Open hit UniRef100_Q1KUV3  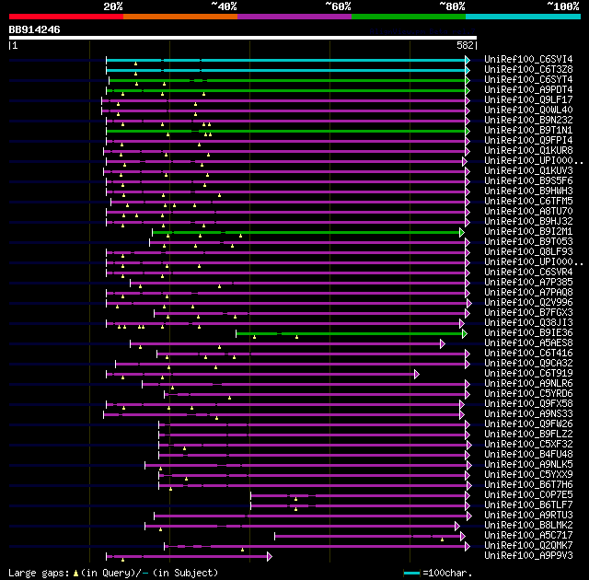(x=528, y=171)
